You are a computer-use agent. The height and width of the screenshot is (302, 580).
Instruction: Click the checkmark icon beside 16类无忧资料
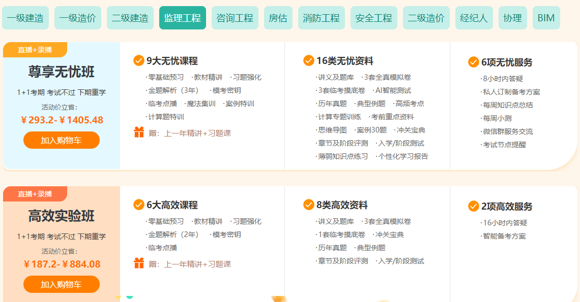coord(308,61)
